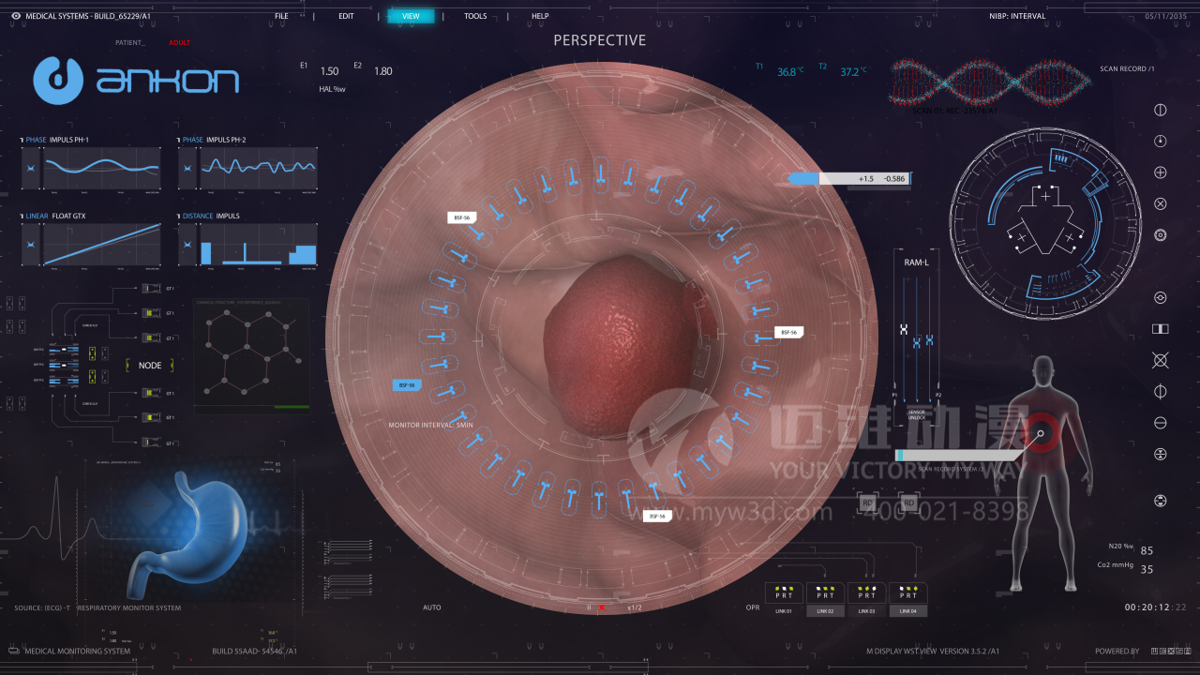The width and height of the screenshot is (1200, 675).
Task: Pause playback with the pause control
Action: click(x=589, y=607)
